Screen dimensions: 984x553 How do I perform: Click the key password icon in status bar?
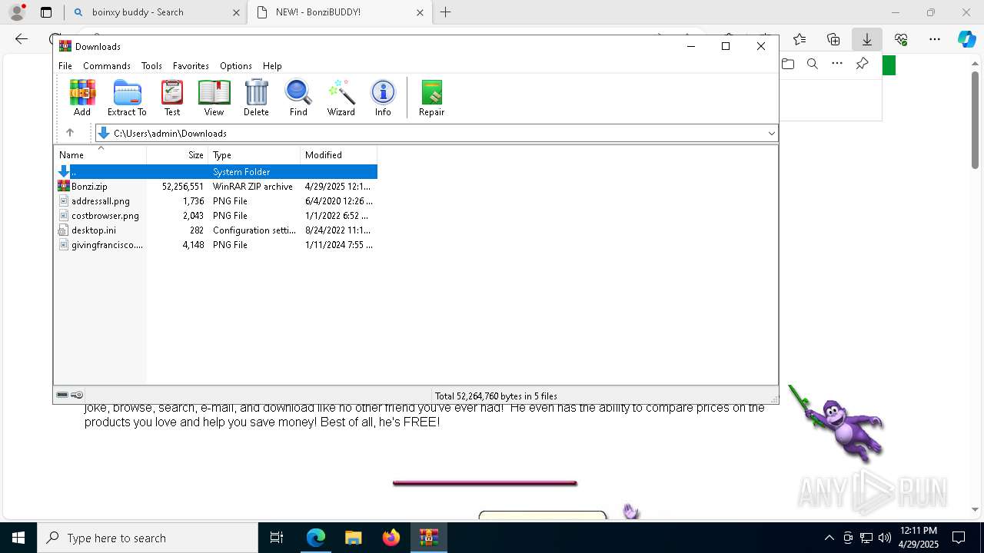pyautogui.click(x=77, y=395)
